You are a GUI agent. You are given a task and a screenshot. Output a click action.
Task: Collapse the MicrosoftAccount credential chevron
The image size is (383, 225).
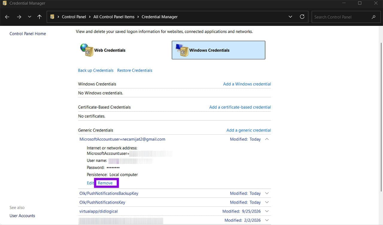267,139
